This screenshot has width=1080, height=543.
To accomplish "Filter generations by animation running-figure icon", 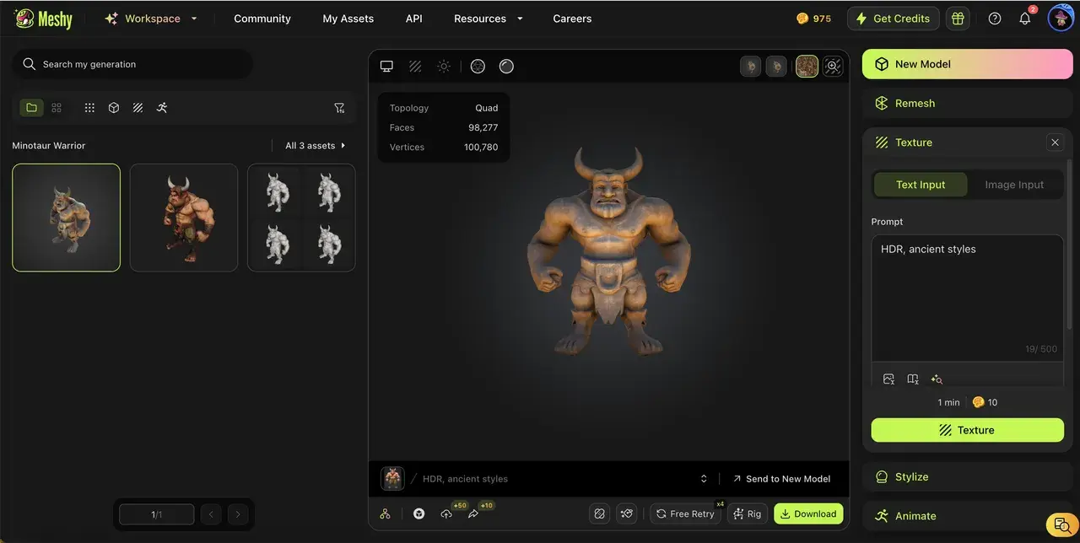I will pyautogui.click(x=162, y=108).
